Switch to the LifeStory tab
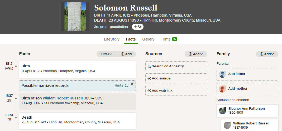Image resolution: width=282 pixels, height=131 pixels. click(112, 39)
